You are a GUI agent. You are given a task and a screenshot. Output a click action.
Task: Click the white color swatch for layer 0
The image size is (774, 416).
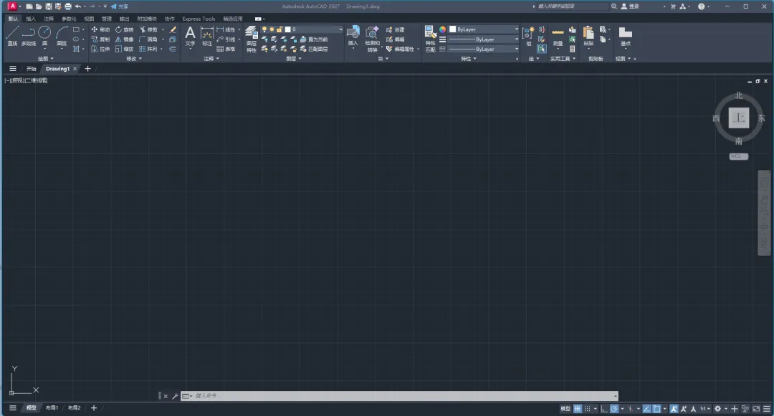point(288,29)
